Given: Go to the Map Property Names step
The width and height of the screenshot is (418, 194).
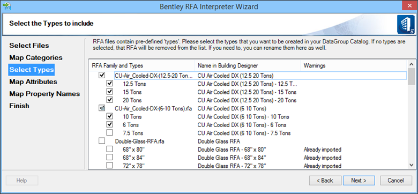Looking at the screenshot, I should click(x=44, y=94).
